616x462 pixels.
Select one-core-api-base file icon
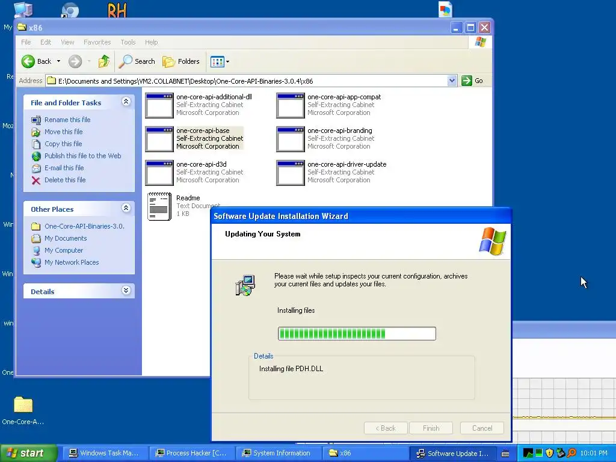click(x=159, y=139)
